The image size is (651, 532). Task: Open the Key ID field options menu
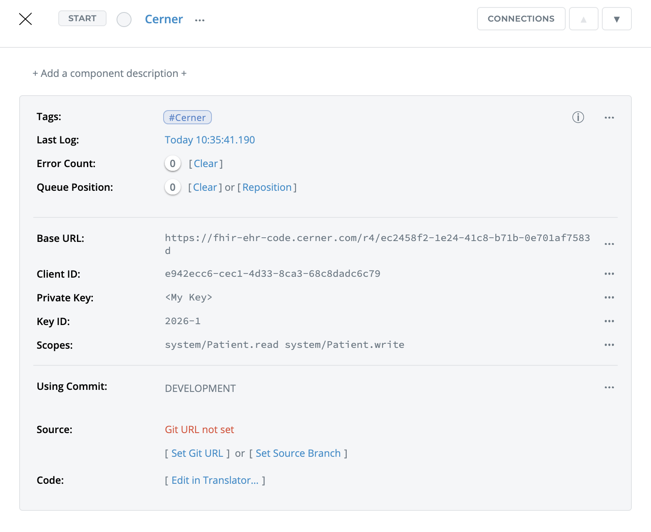pyautogui.click(x=609, y=321)
